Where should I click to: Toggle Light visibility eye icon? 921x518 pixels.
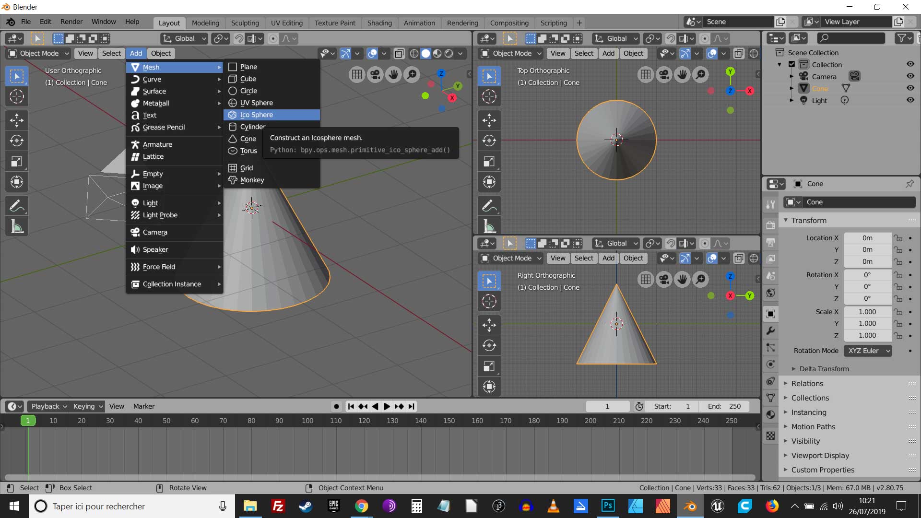[910, 100]
